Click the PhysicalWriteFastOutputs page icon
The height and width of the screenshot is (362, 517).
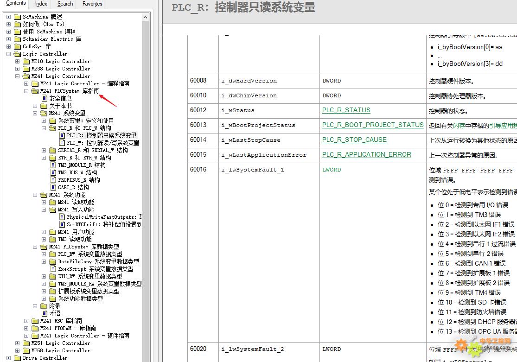click(62, 217)
